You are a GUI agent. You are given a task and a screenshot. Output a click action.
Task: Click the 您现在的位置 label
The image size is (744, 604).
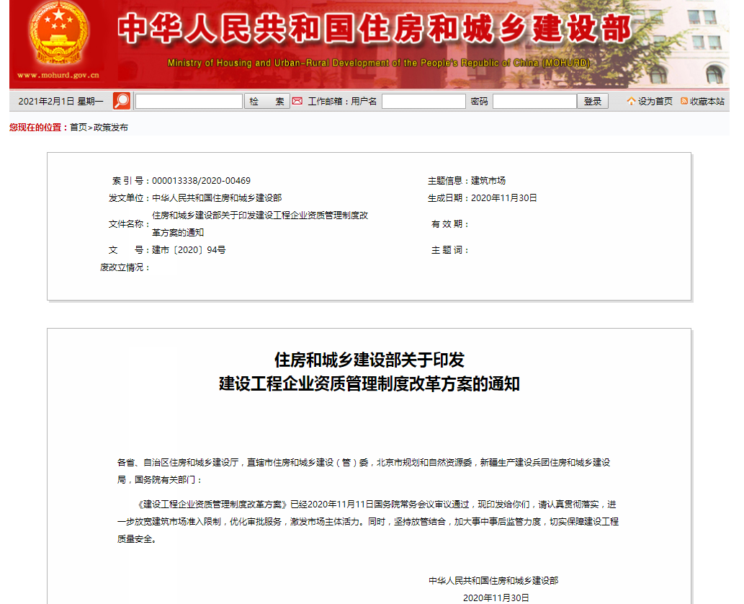tap(38, 128)
